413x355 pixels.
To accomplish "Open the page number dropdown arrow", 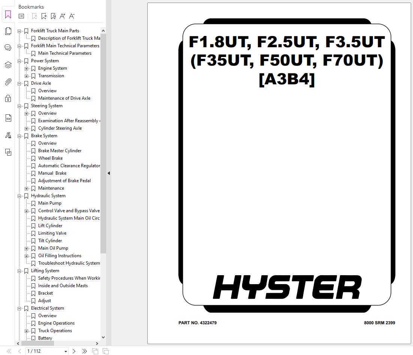I will click(x=66, y=351).
